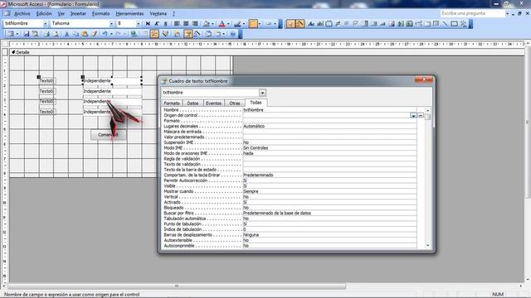Switch to the Otras tab
531x298 pixels.
coord(234,103)
